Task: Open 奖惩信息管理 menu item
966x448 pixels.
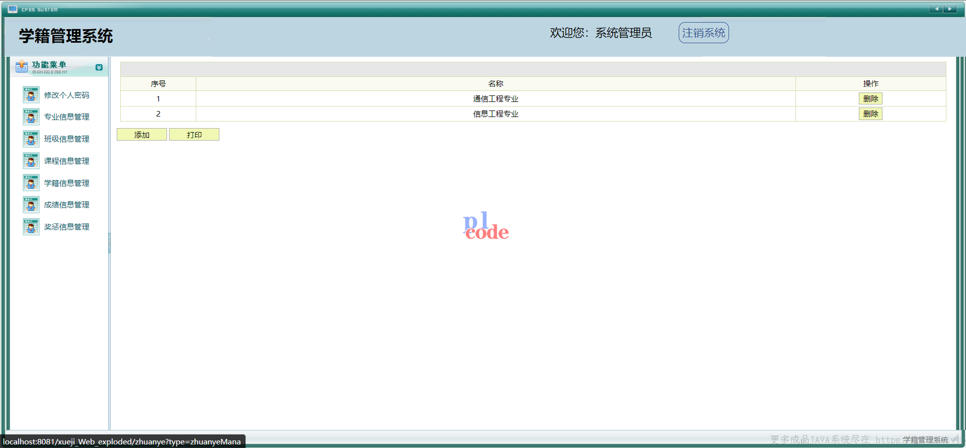Action: click(66, 227)
